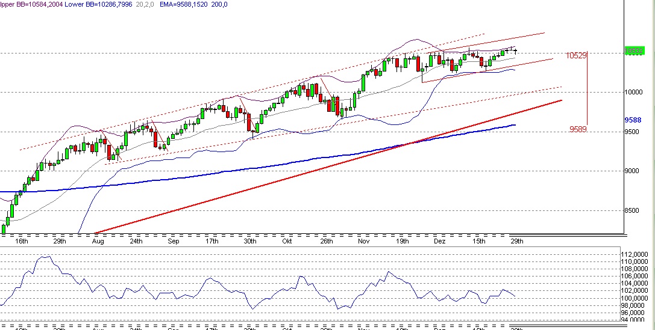Select the red 9589 level annotation

pos(577,129)
